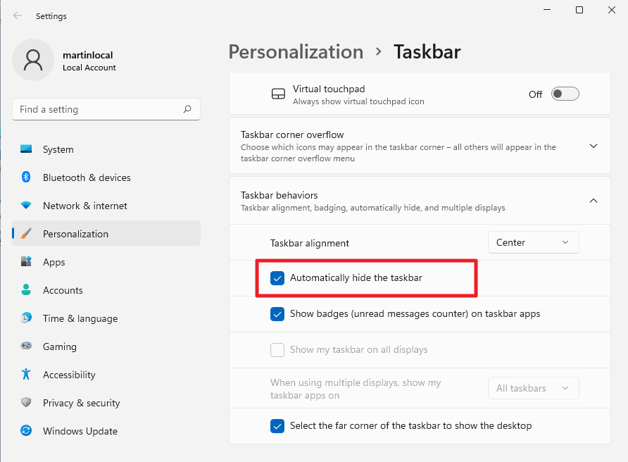Image resolution: width=628 pixels, height=462 pixels.
Task: Open Accessibility settings in the sidebar
Action: click(68, 375)
